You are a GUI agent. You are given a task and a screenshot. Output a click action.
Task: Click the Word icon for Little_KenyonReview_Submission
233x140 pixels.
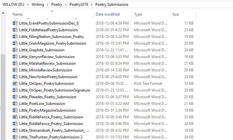[x=15, y=56]
